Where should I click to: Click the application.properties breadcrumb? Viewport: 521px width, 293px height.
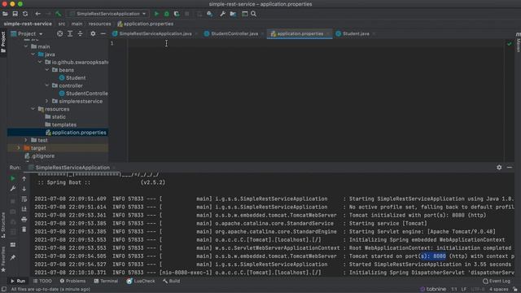click(146, 24)
